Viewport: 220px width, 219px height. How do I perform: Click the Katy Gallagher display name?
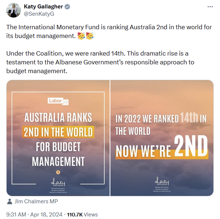click(43, 7)
